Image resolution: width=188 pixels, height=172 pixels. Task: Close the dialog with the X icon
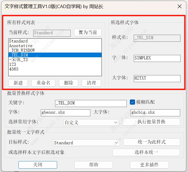(x=179, y=6)
